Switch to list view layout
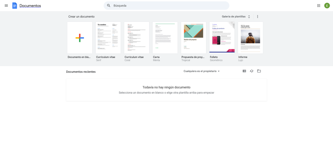The image size is (333, 158). [244, 71]
